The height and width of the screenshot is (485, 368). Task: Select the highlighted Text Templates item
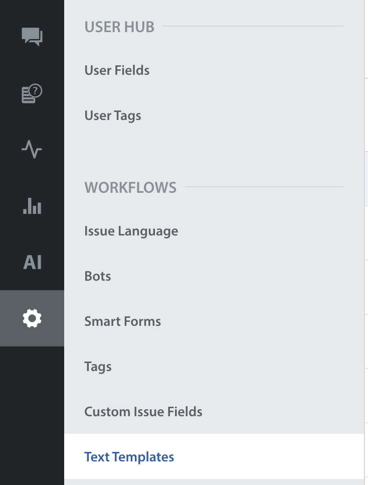click(129, 457)
